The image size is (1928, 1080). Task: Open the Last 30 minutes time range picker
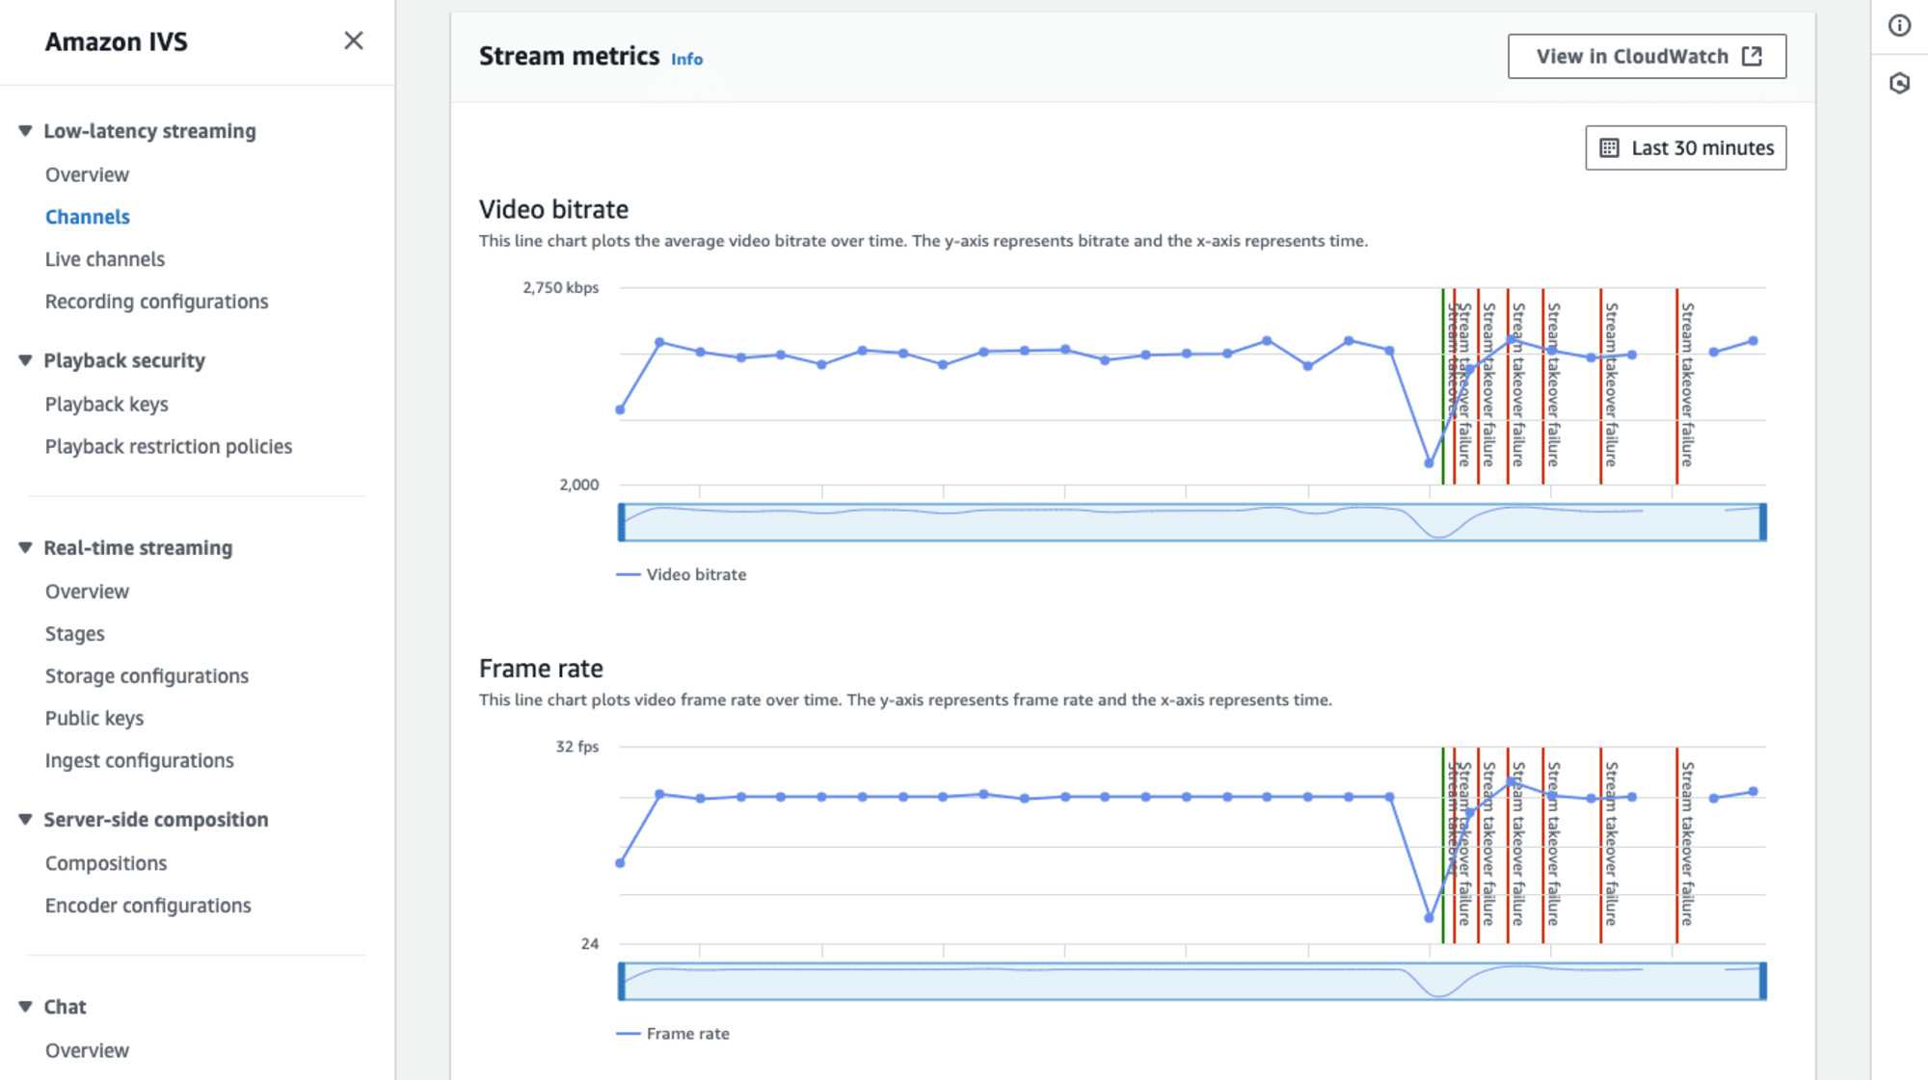(x=1685, y=148)
